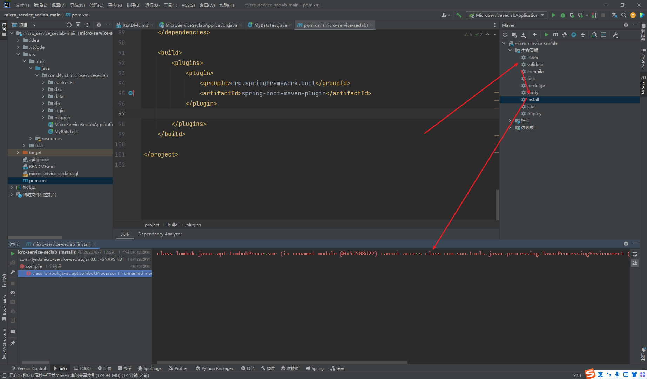
Task: Open project panel gear options
Action: coord(99,25)
